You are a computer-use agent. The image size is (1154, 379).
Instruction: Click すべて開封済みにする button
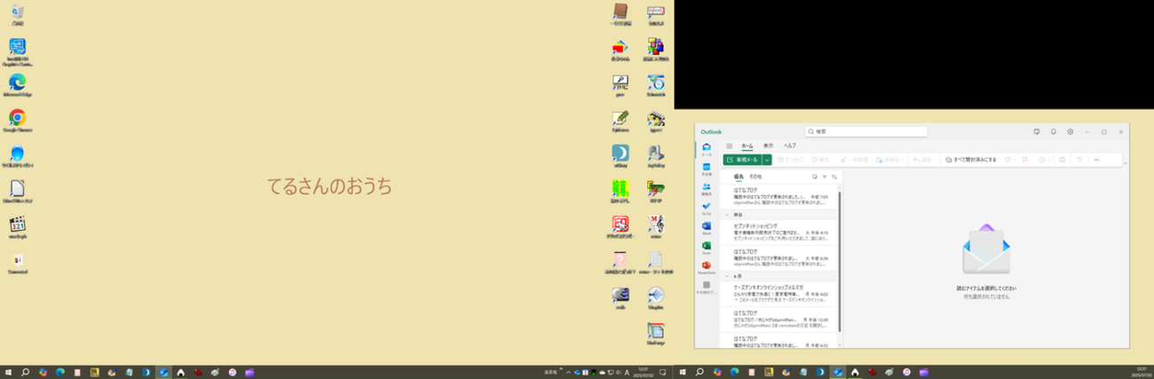point(970,160)
